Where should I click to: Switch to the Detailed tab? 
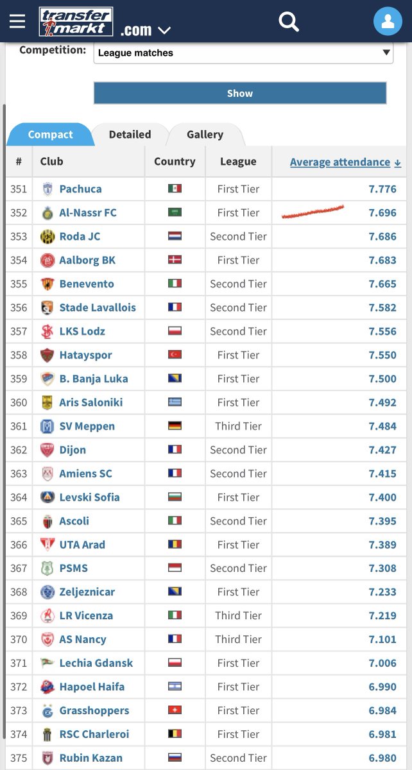pos(130,135)
